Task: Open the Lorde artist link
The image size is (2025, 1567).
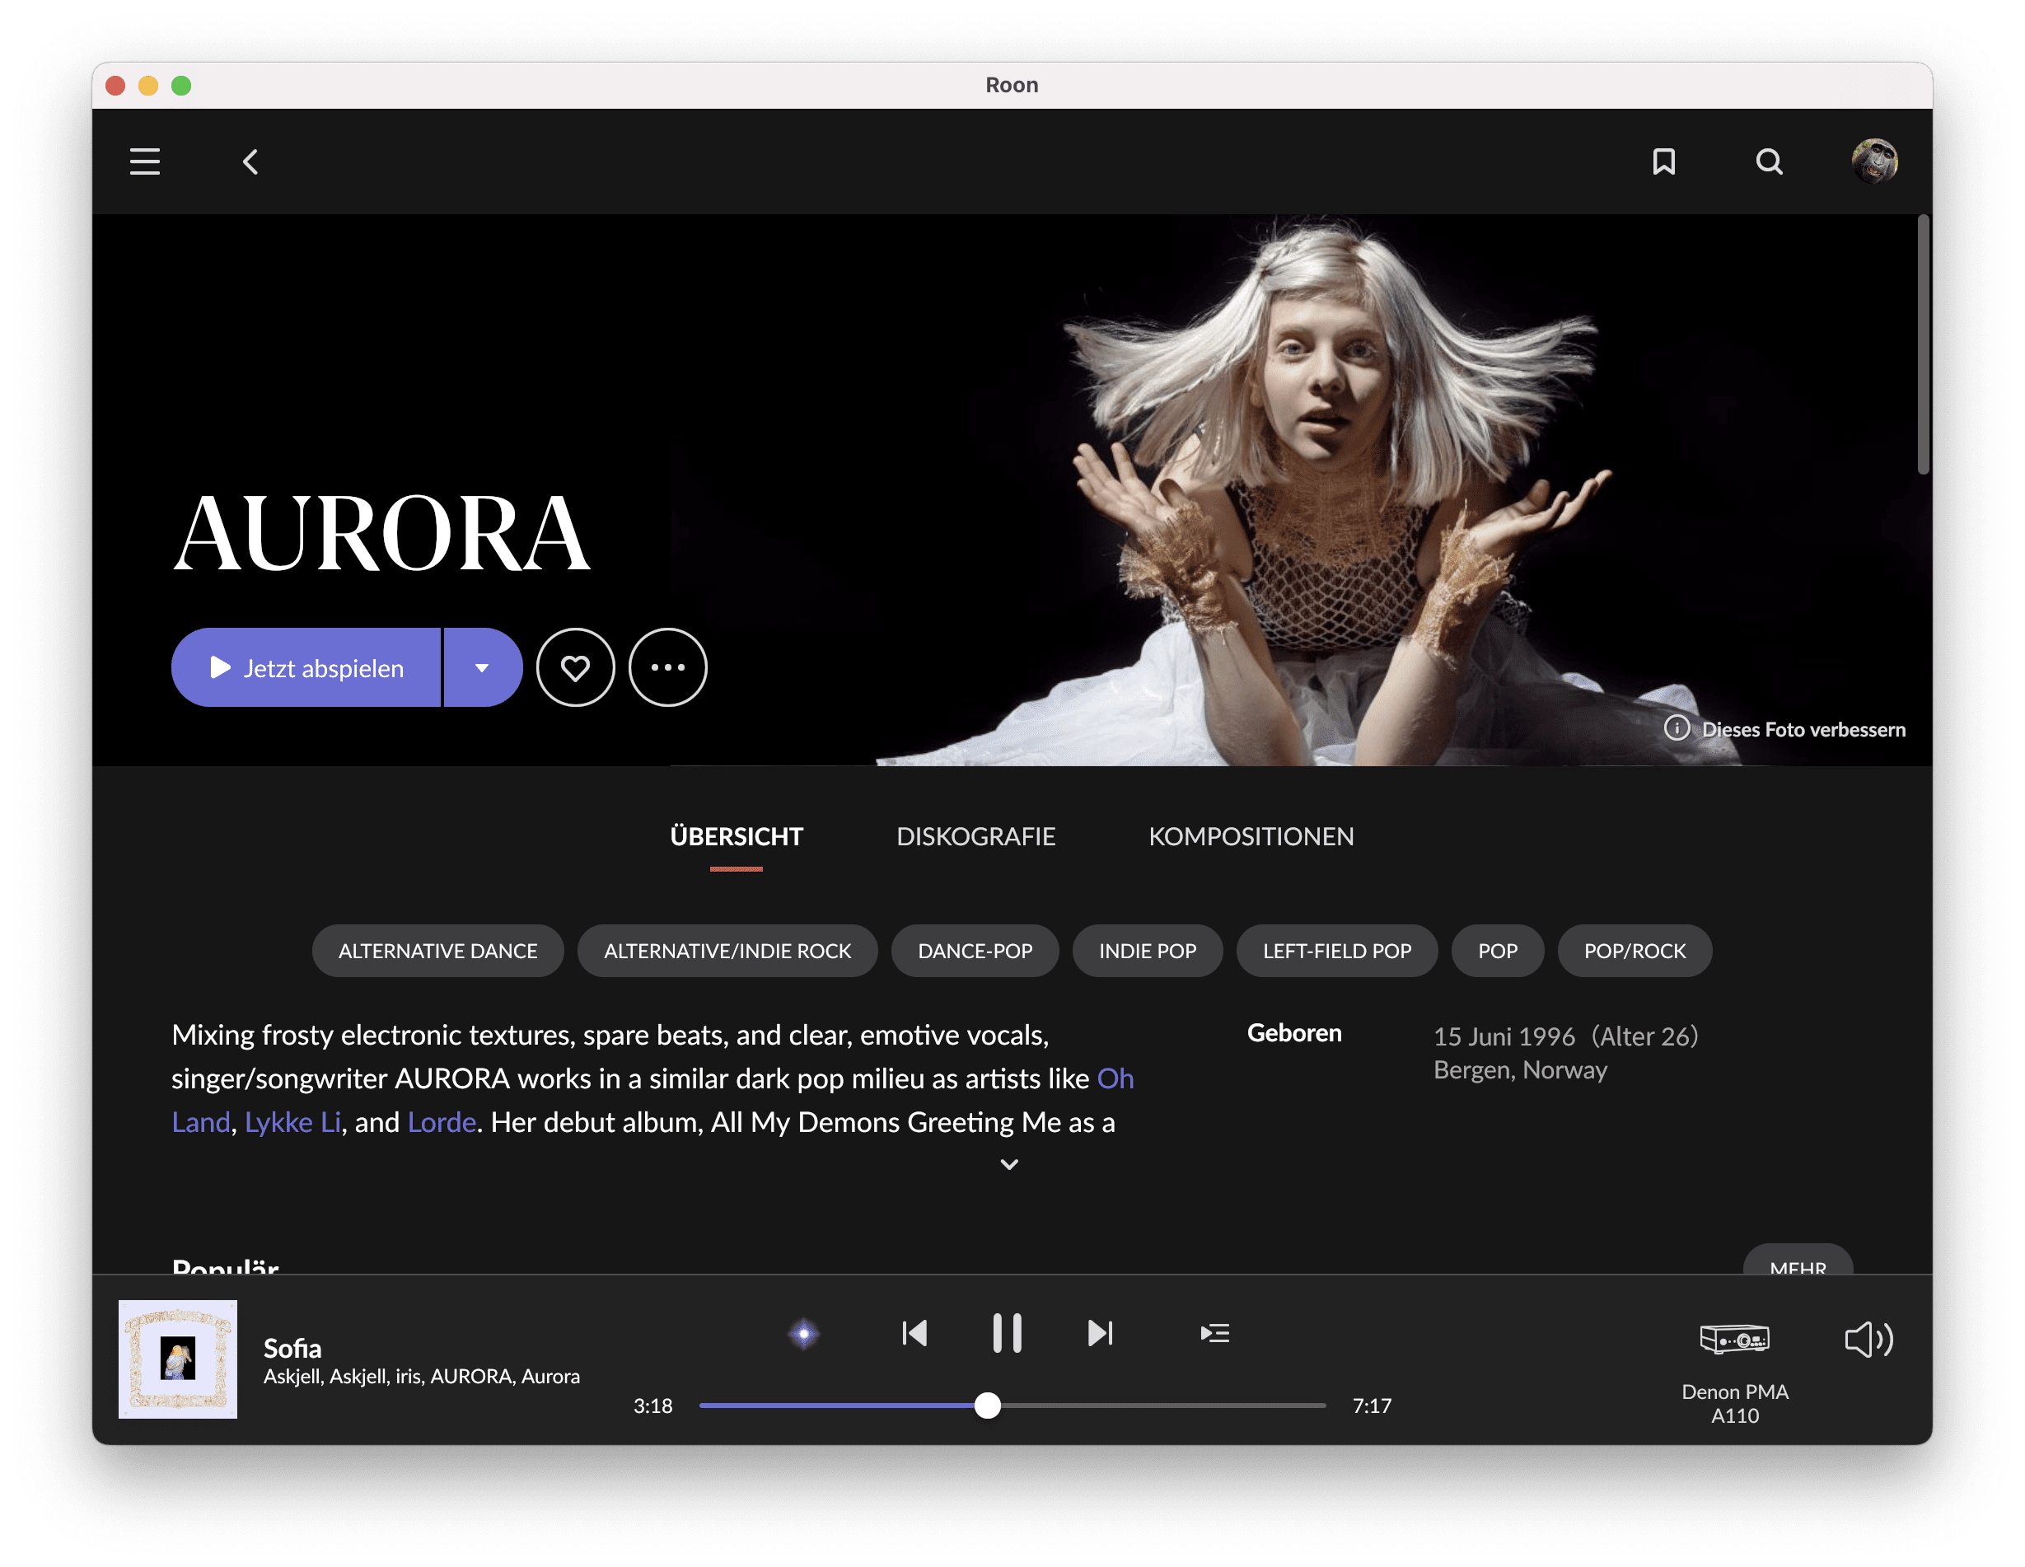Action: 442,1123
